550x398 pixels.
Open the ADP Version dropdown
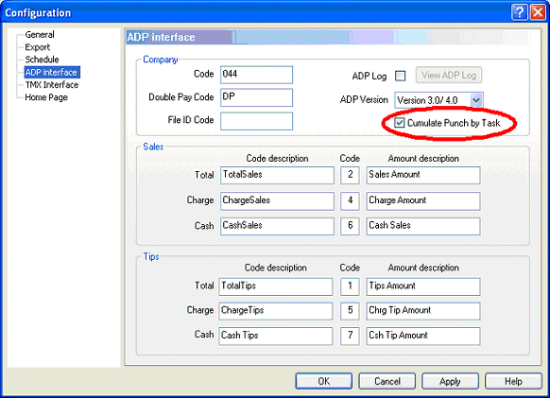[476, 100]
